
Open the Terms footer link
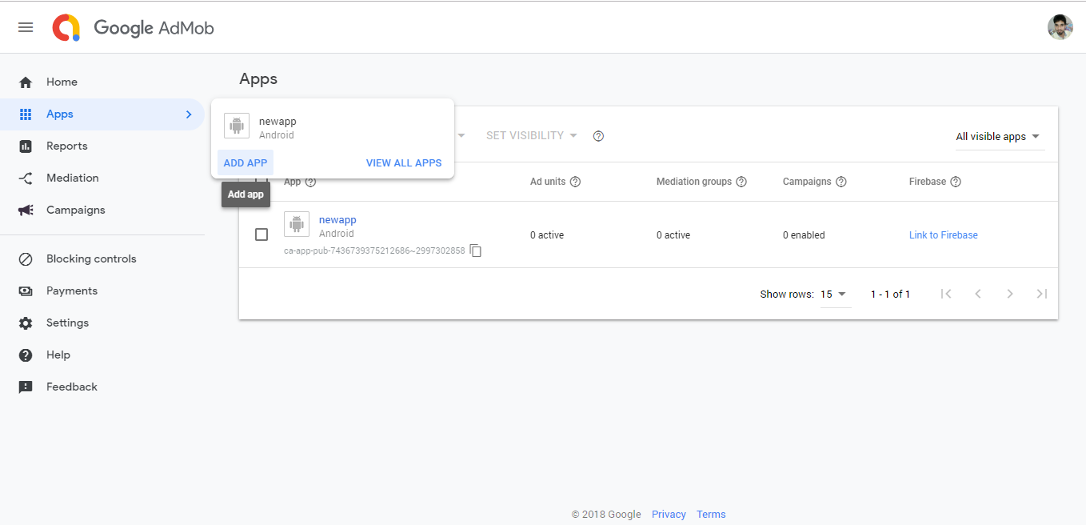(x=711, y=515)
